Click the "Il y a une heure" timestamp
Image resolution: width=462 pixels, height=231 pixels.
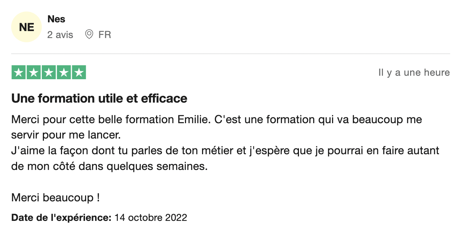tap(414, 73)
